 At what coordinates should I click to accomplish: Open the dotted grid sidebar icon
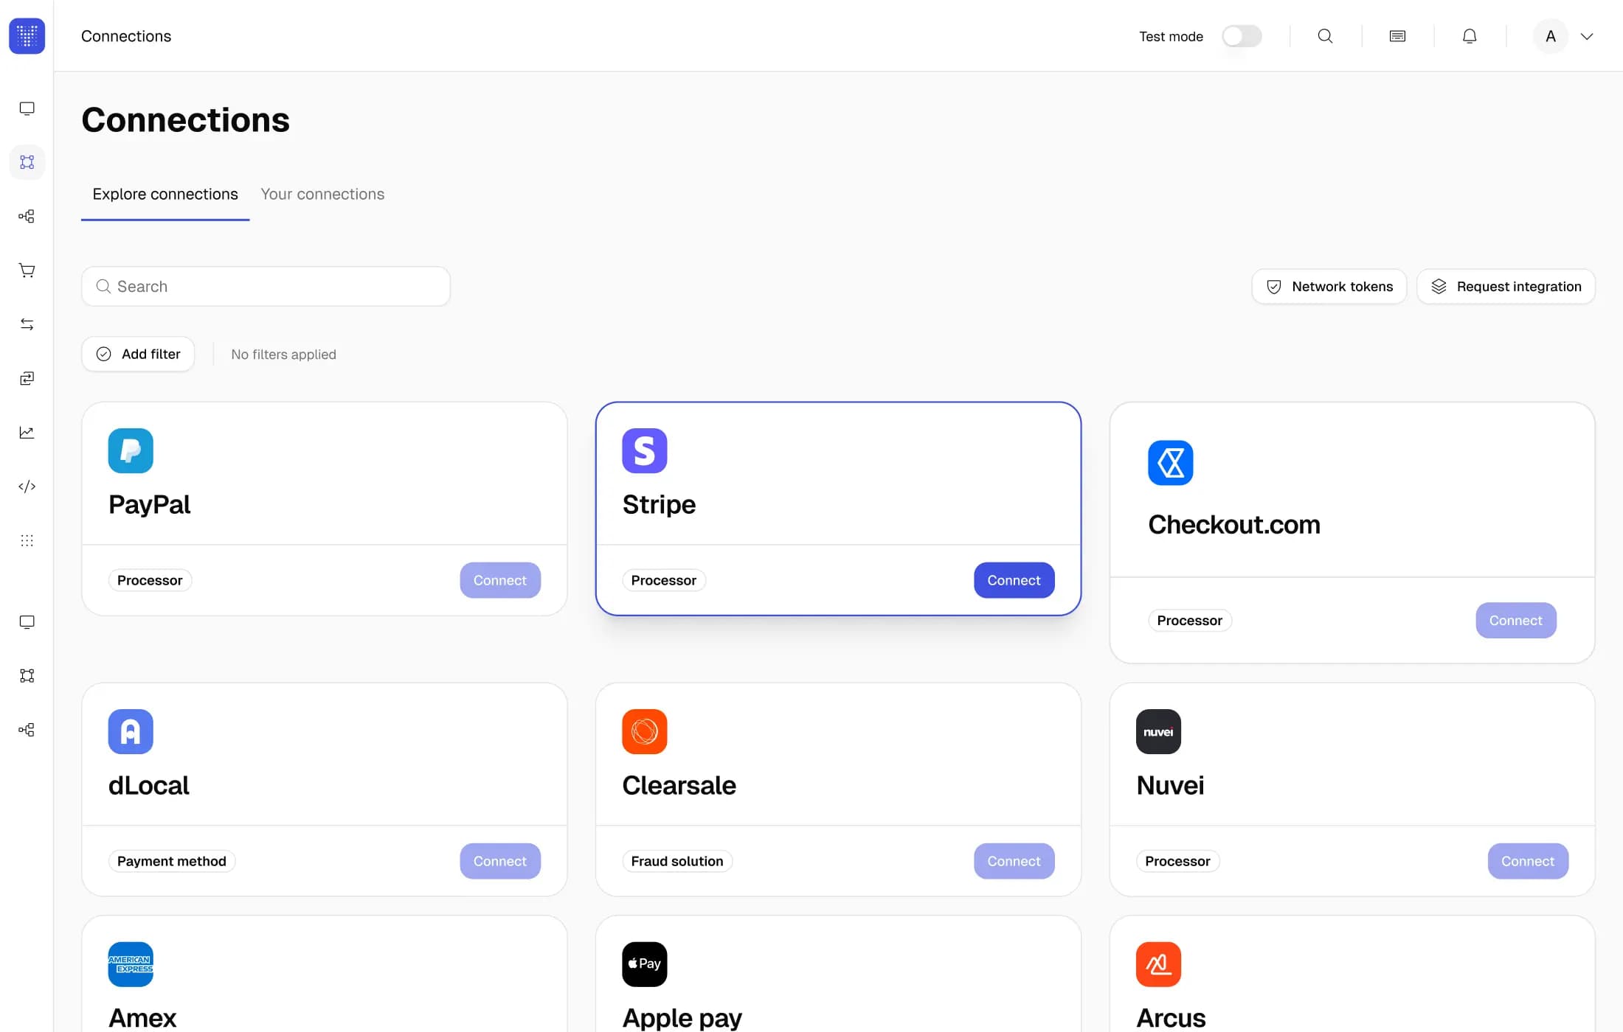[x=27, y=540]
